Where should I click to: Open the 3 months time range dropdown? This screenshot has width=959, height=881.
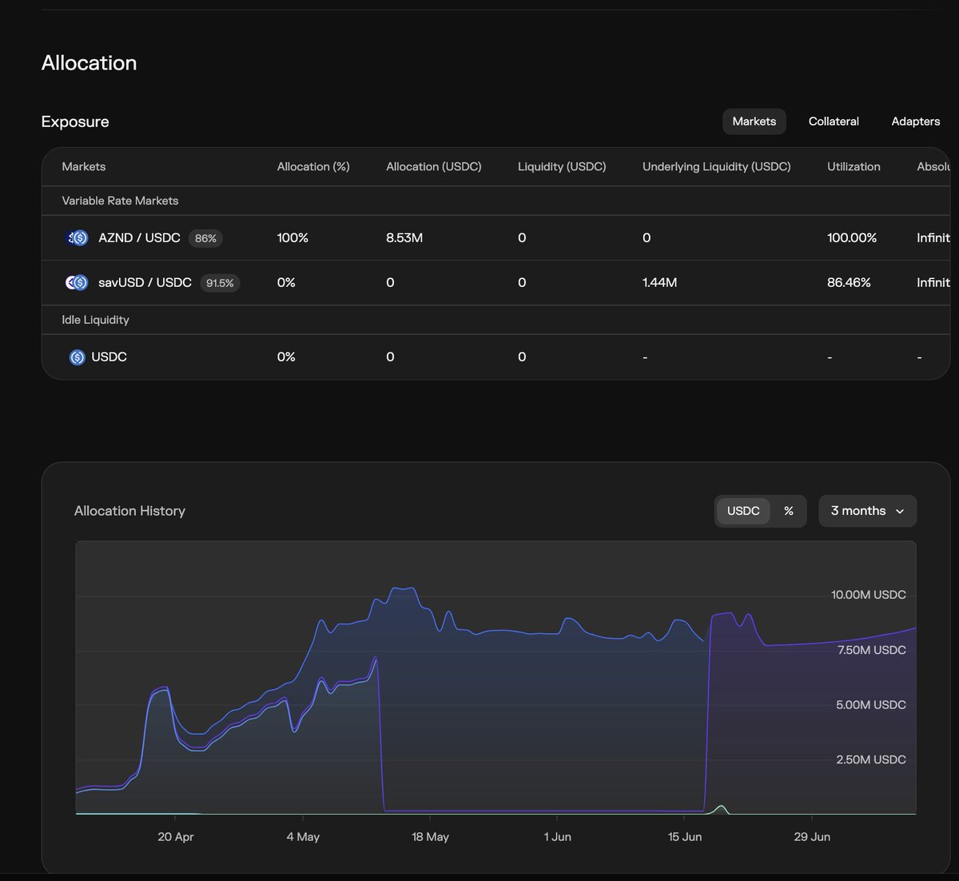[x=867, y=511]
